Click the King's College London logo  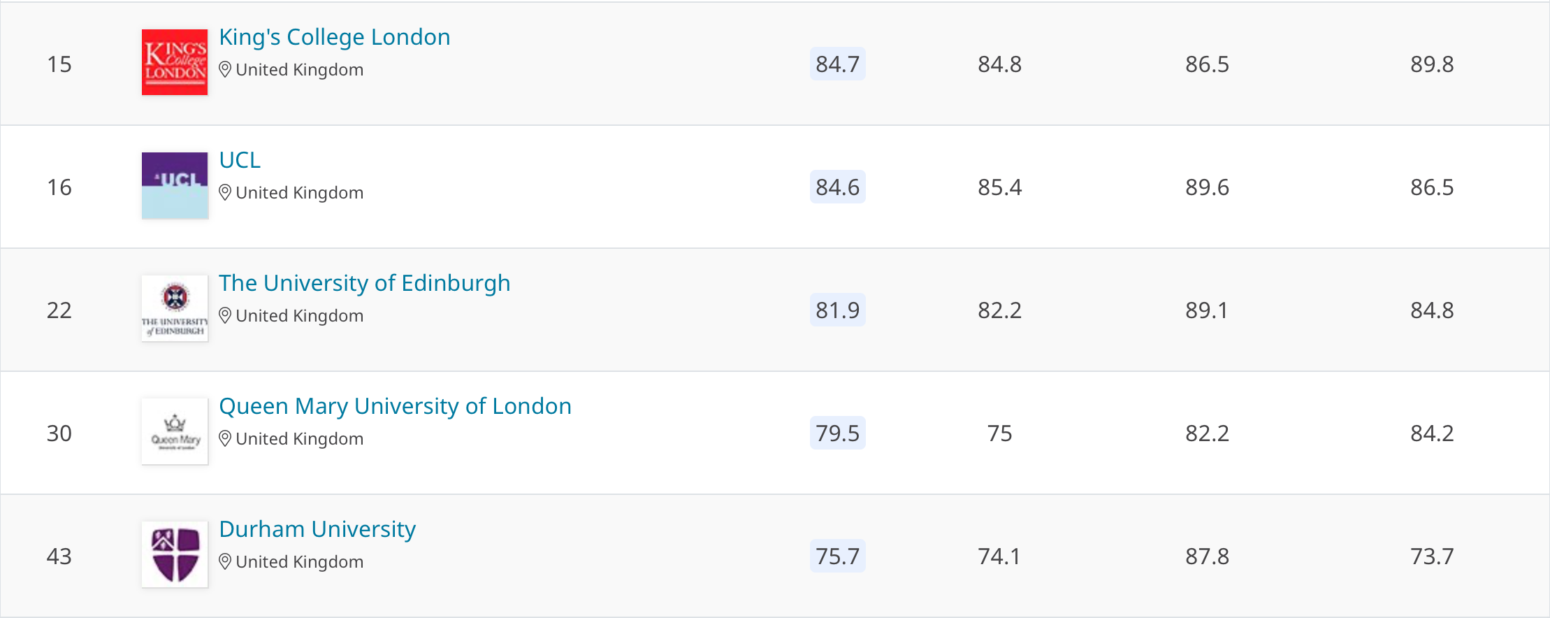pos(175,62)
